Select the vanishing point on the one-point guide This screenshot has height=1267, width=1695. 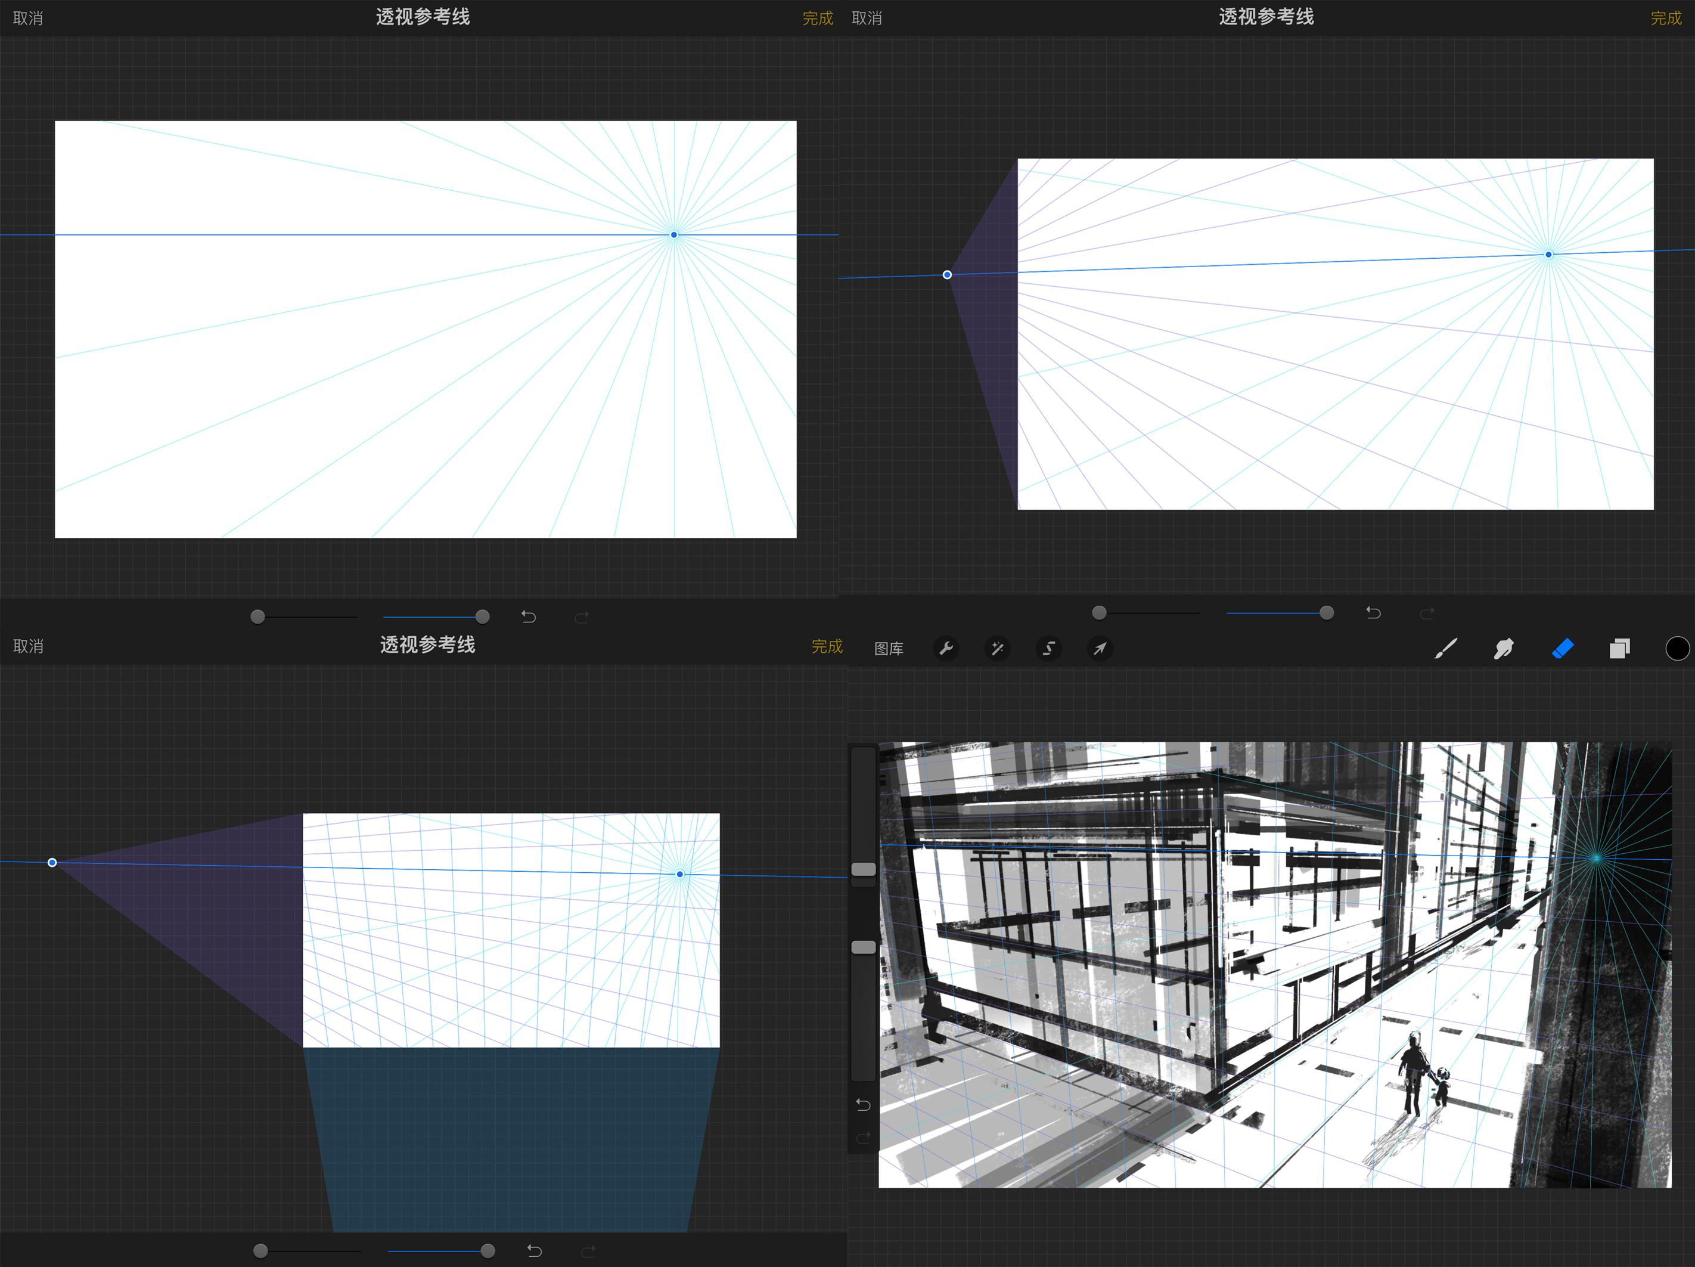pos(673,234)
